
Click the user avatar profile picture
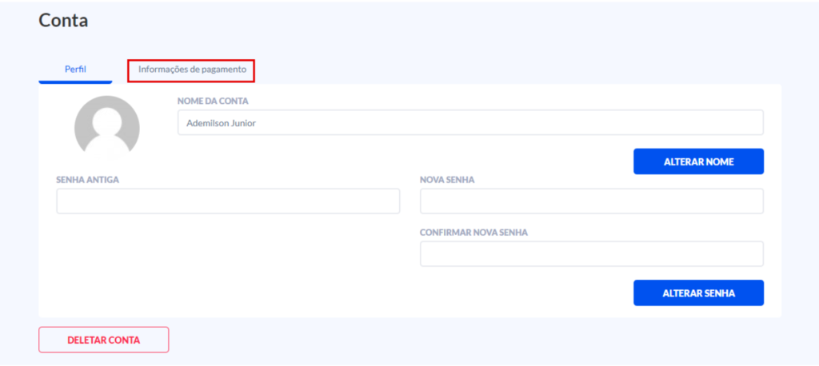pos(106,125)
